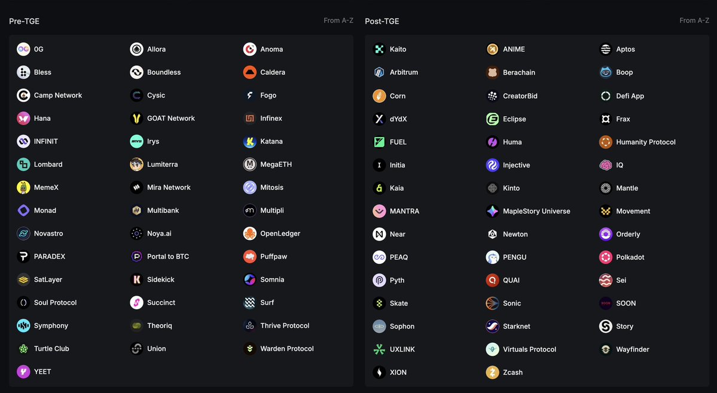Image resolution: width=717 pixels, height=393 pixels.
Task: Open Post-TGE From A-Z sorting
Action: [694, 20]
